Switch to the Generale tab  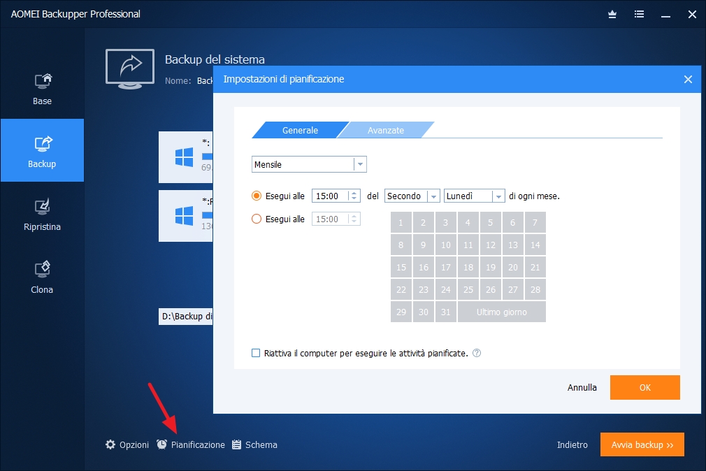(x=300, y=130)
